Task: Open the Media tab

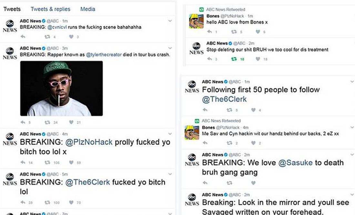Action: click(x=87, y=9)
